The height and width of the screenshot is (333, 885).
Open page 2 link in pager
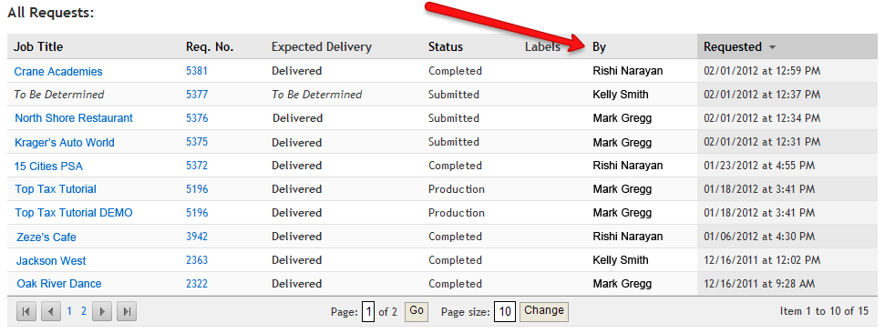84,310
